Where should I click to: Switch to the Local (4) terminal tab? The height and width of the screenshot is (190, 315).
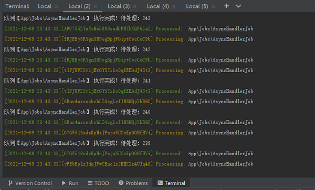pos(157,6)
